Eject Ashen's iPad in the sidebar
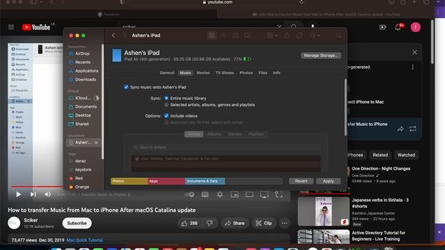This screenshot has height=250, width=445. click(96, 142)
